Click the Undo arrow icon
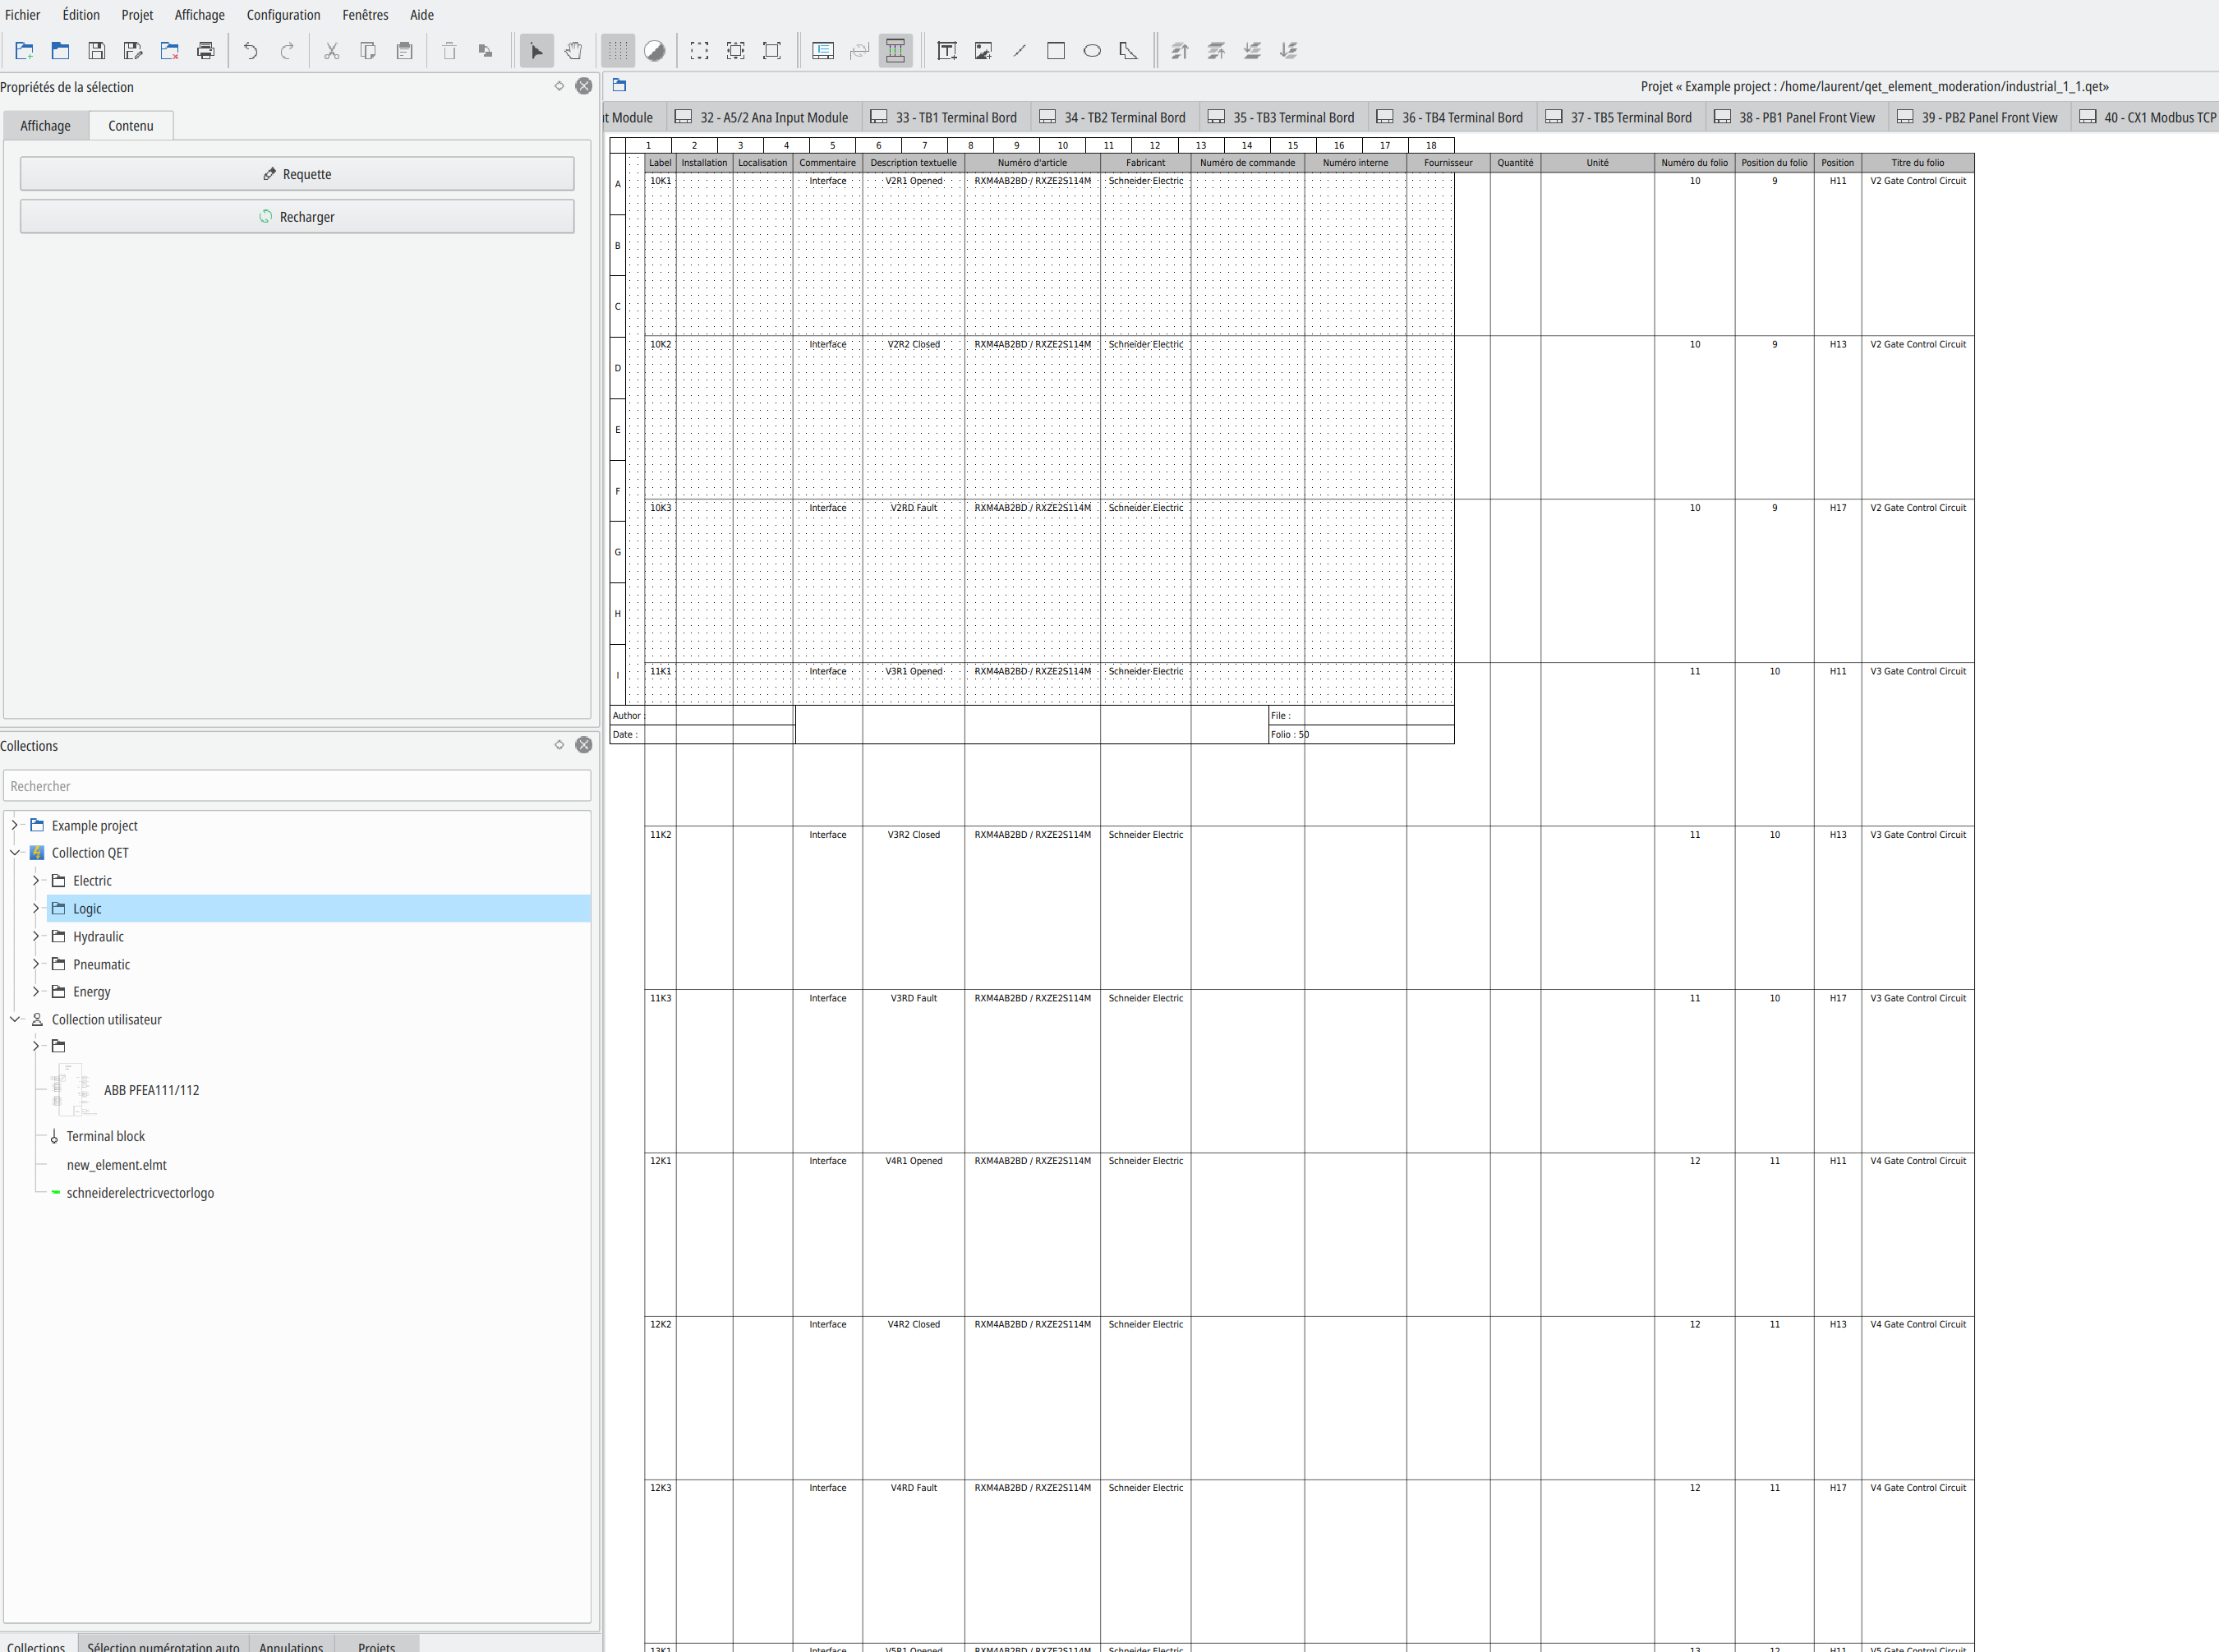2219x1652 pixels. click(250, 50)
